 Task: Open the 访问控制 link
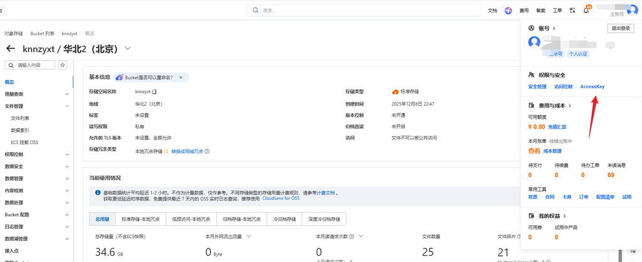coord(564,86)
